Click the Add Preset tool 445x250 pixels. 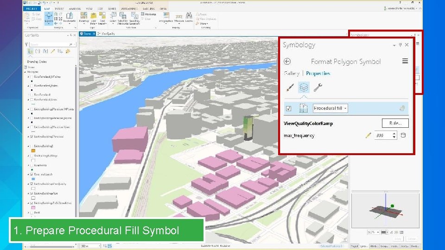pyautogui.click(x=102, y=18)
